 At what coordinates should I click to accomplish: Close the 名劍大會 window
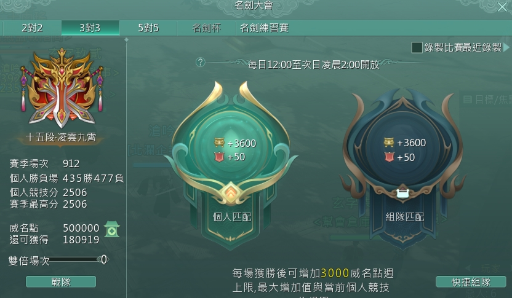502,7
